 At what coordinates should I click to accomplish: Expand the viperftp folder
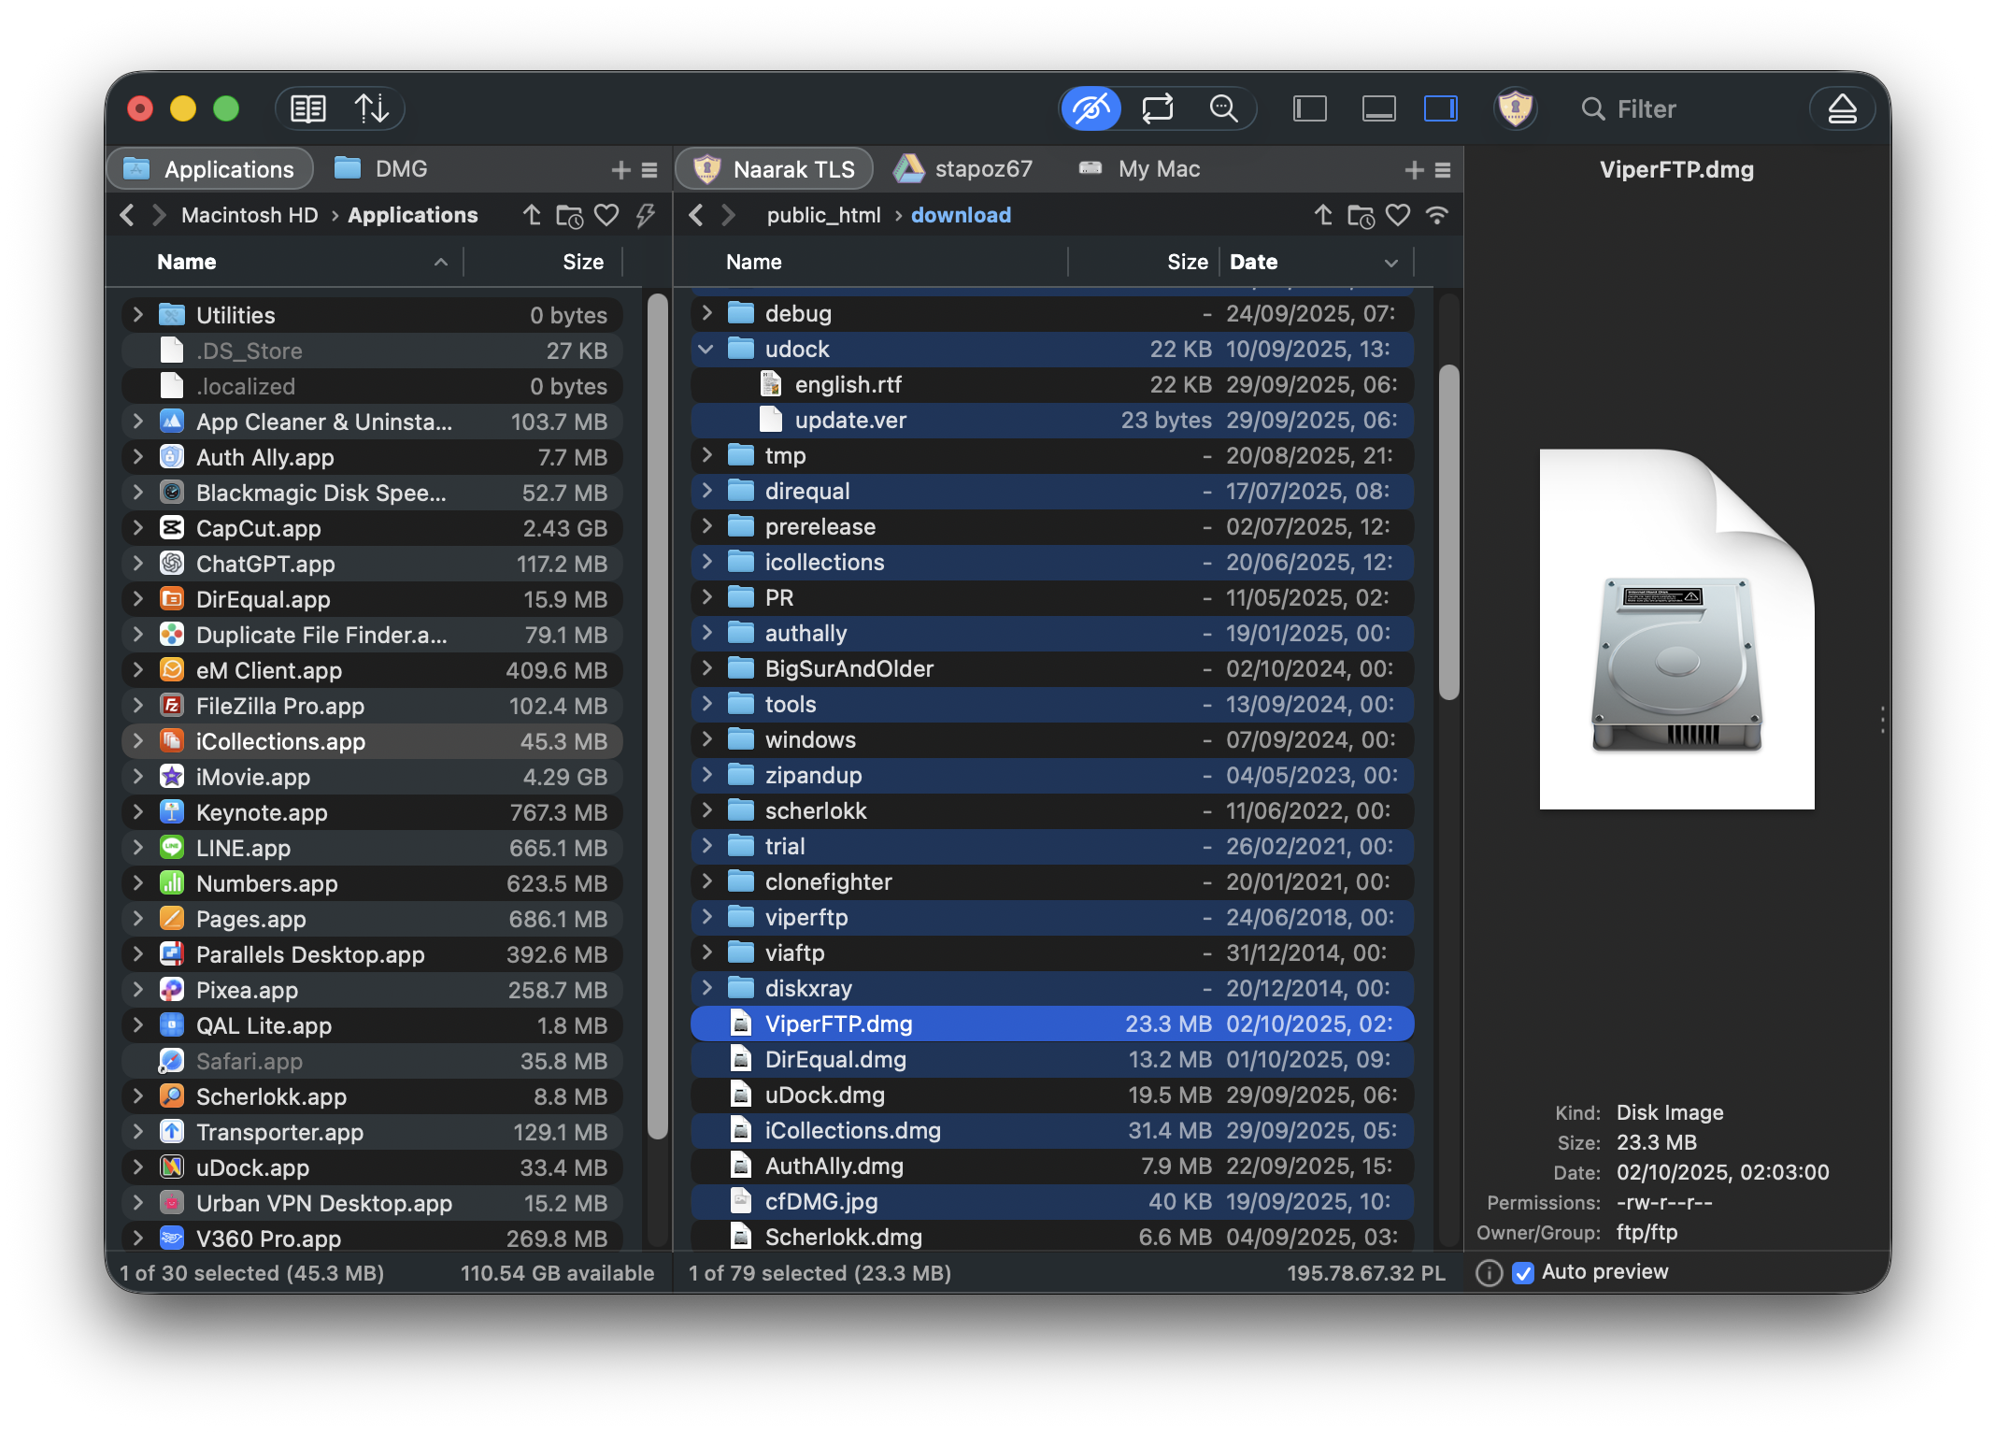tap(706, 918)
